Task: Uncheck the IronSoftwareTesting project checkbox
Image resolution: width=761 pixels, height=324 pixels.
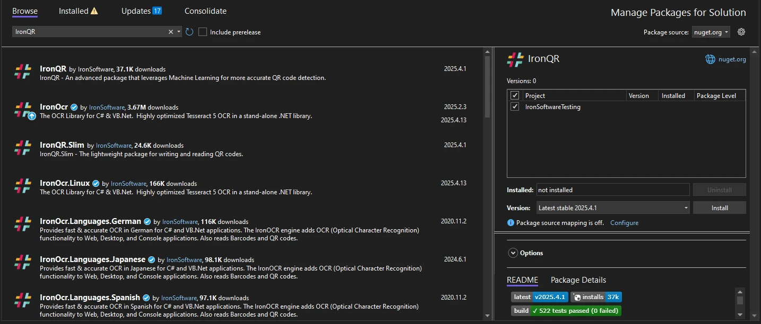Action: 514,106
